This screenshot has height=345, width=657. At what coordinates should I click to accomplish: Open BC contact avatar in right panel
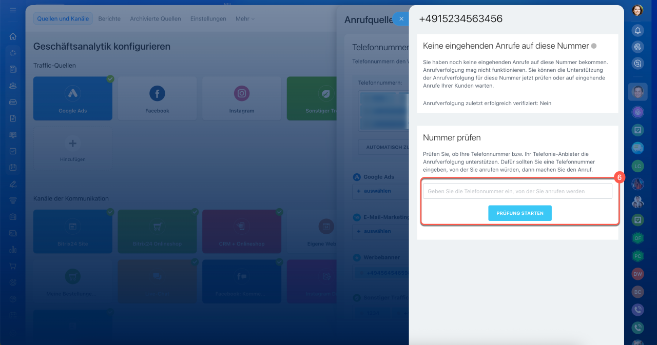coord(637,292)
